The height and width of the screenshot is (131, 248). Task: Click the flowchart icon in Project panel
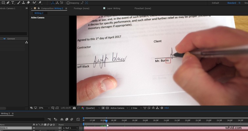(26, 42)
